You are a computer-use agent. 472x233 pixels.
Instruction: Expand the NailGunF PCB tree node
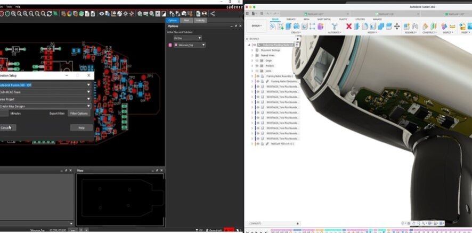252,144
